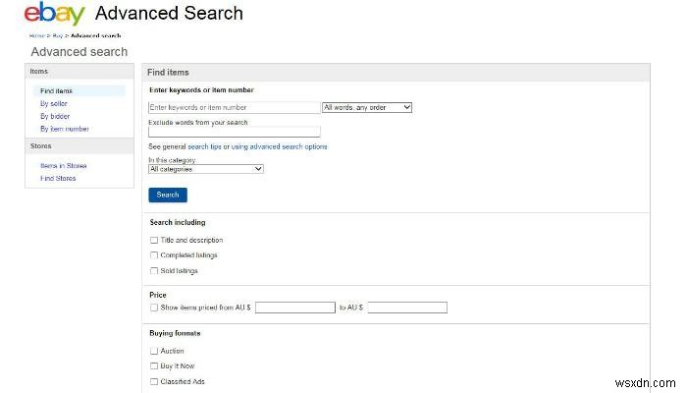The width and height of the screenshot is (687, 393).
Task: Open By seller search option
Action: tap(53, 103)
